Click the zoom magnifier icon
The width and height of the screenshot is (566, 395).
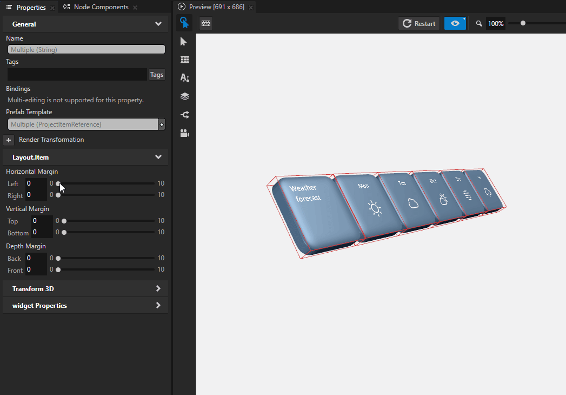coord(478,23)
